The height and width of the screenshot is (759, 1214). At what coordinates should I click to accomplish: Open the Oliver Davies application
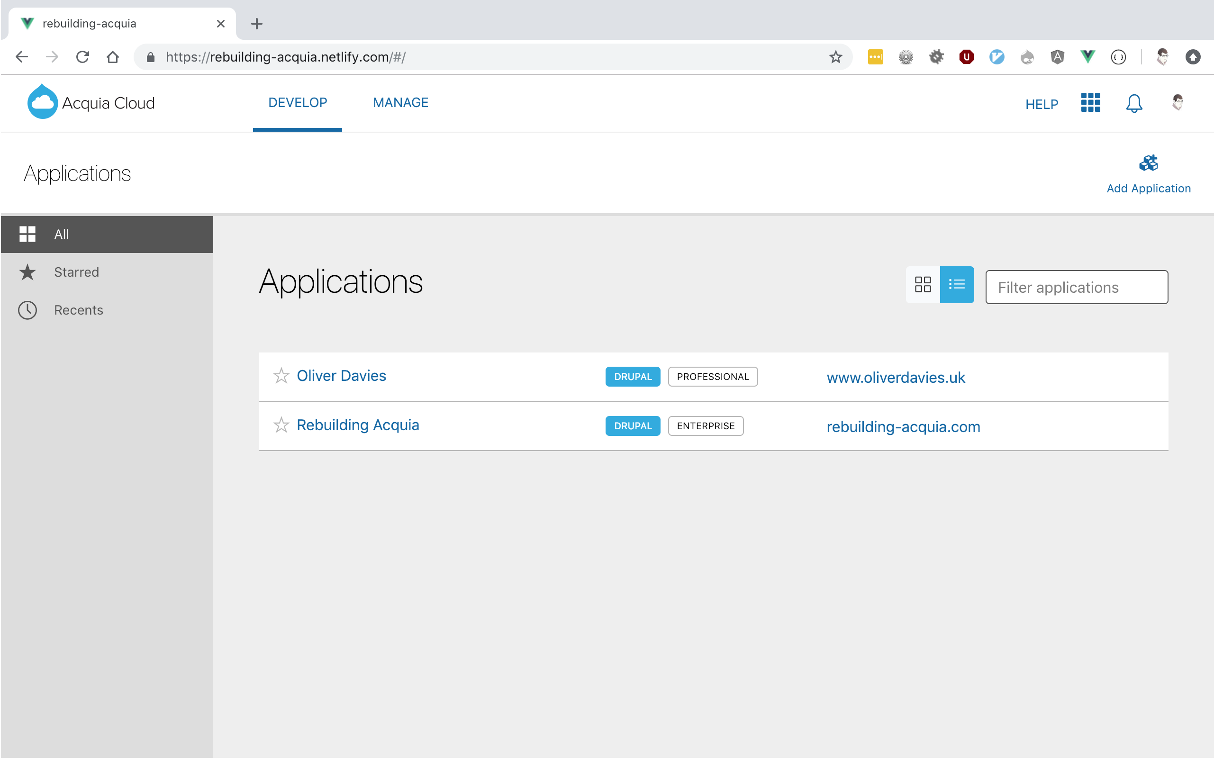tap(341, 376)
